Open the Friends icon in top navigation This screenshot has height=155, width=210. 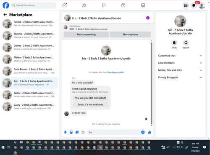[x=84, y=5]
